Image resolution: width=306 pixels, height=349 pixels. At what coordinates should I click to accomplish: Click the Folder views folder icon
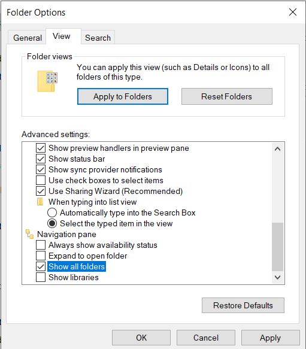click(x=47, y=81)
